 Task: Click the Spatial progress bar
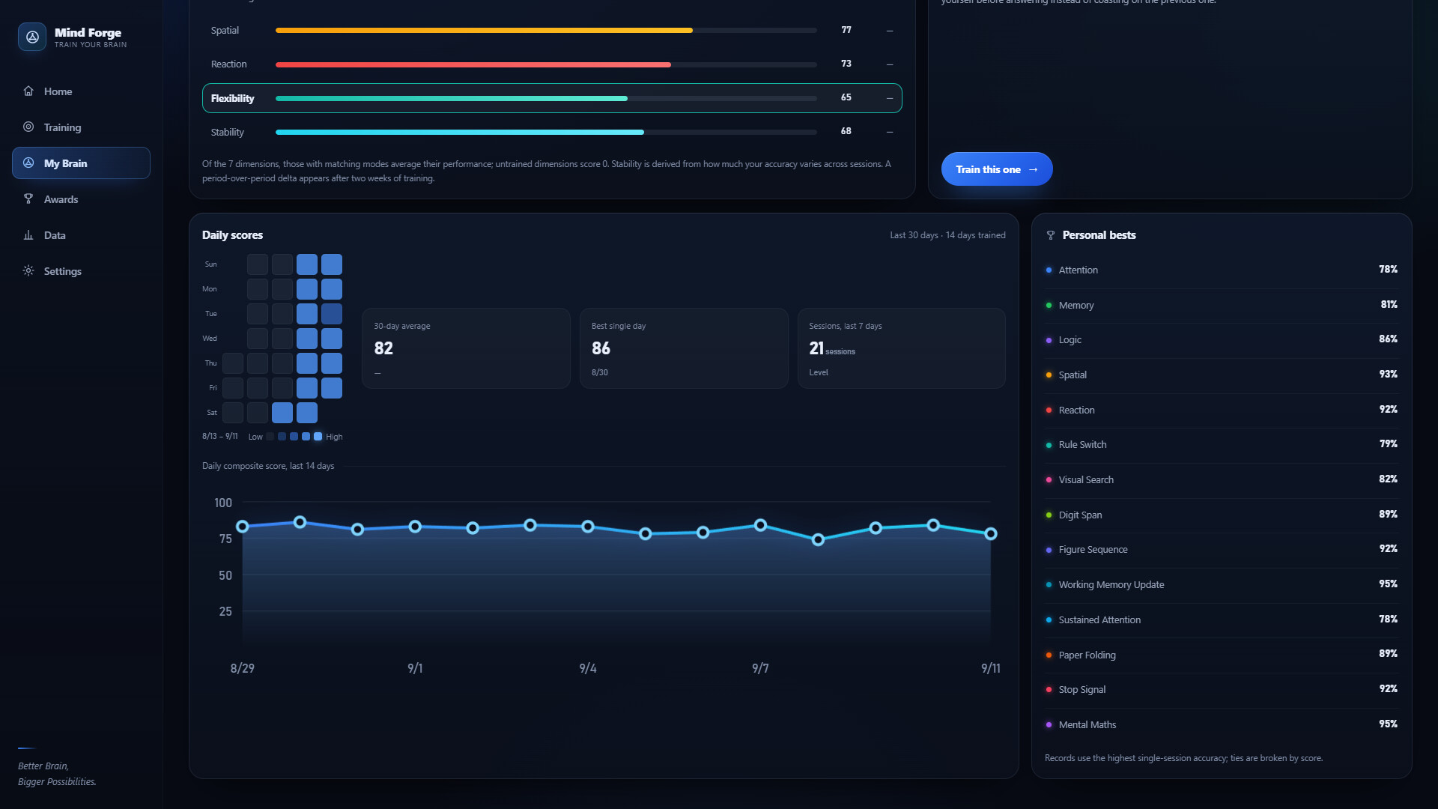(x=546, y=31)
